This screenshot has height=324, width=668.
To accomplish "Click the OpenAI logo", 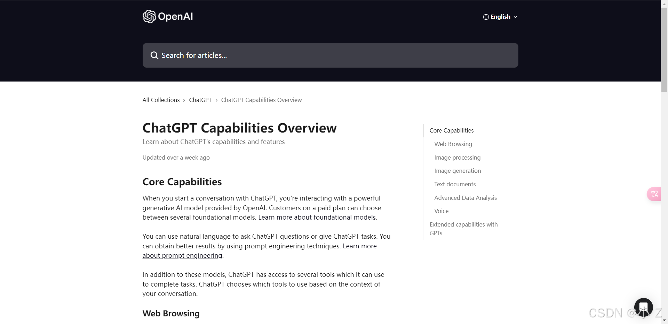I will click(168, 16).
